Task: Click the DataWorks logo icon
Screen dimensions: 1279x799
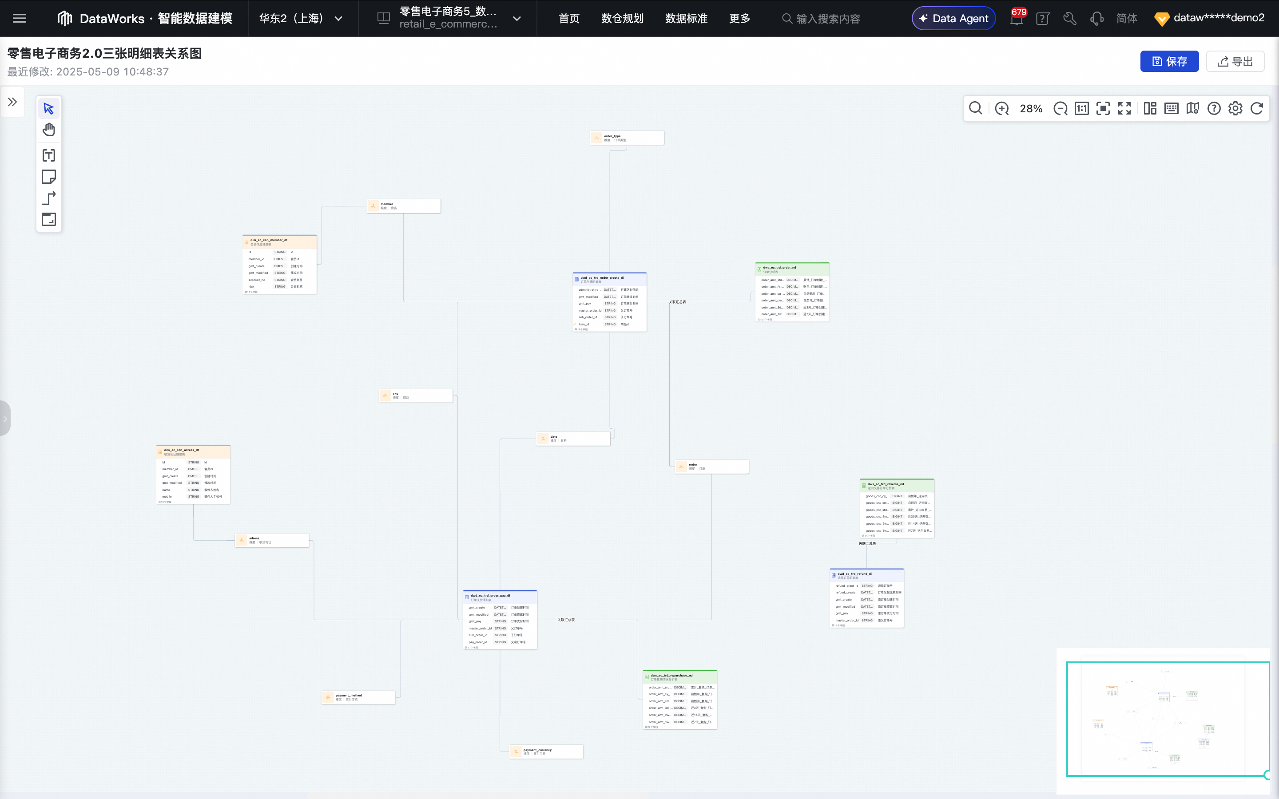Action: click(64, 19)
